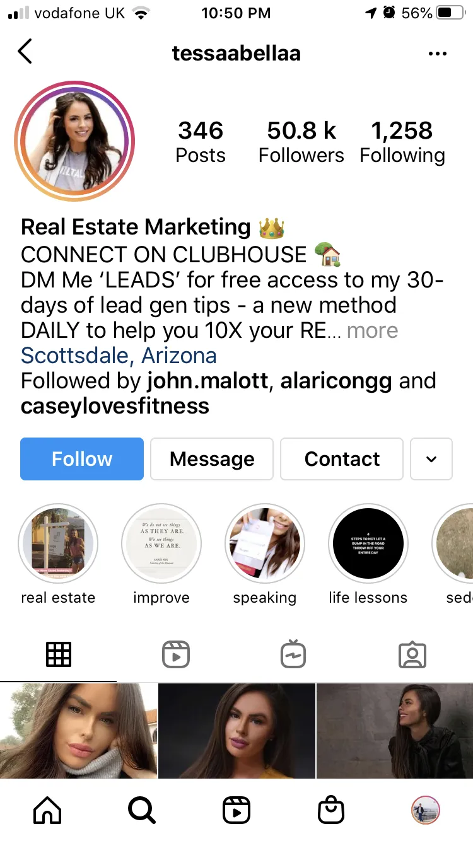
Task: Switch to the tagged photos tab
Action: point(412,655)
